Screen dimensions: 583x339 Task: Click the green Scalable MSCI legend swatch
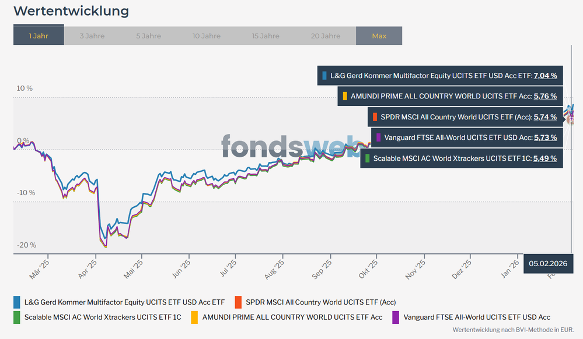pyautogui.click(x=17, y=317)
